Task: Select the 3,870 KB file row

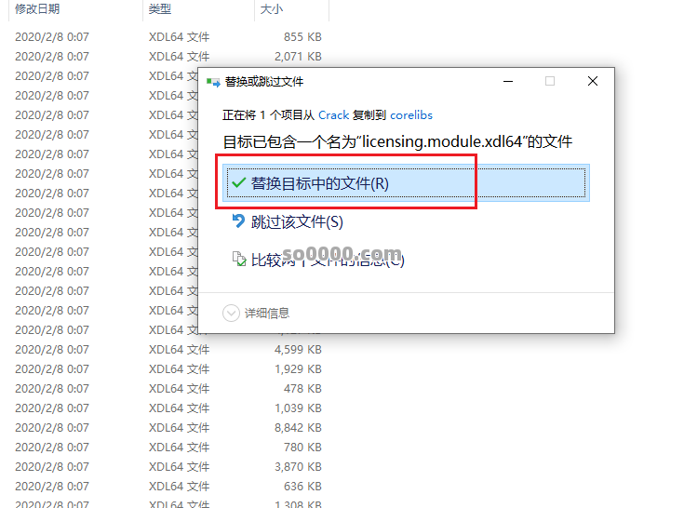Action: 168,467
